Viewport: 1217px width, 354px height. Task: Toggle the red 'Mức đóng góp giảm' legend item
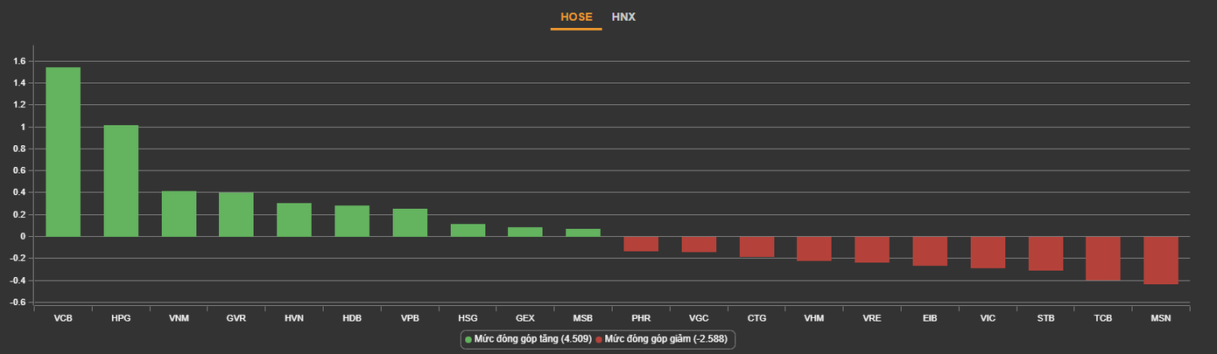click(x=662, y=338)
